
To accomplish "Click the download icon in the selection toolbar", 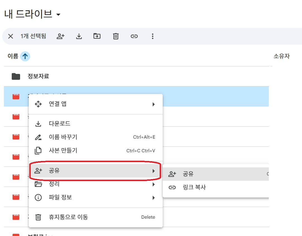I will tap(78, 36).
